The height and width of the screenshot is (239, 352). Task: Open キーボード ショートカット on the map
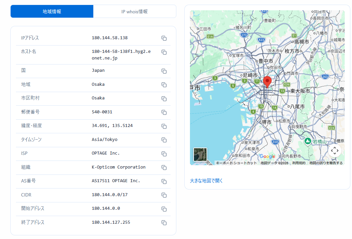click(x=236, y=163)
